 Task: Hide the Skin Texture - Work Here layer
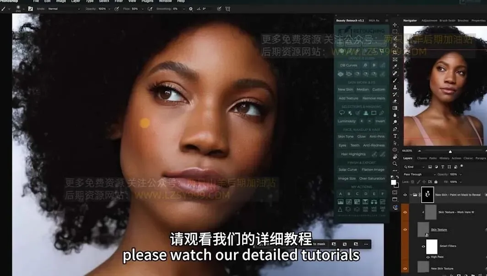[405, 212]
